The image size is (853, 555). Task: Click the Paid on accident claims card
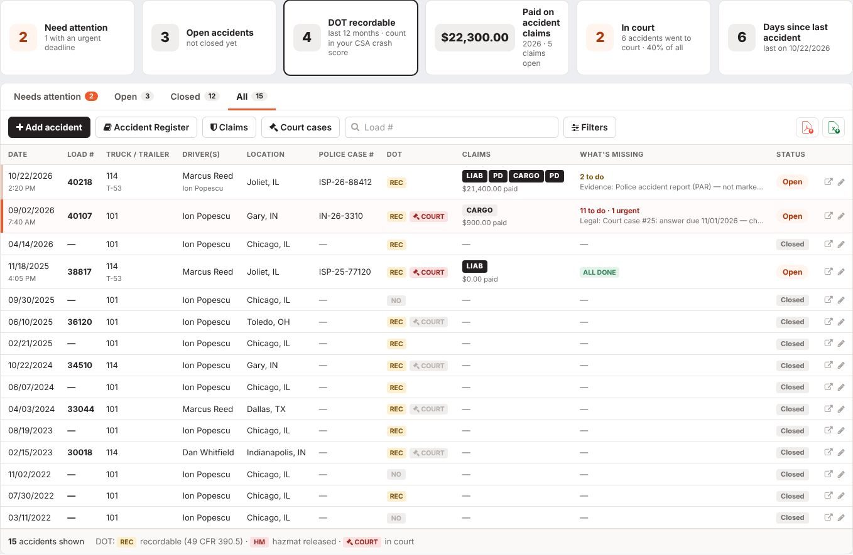point(497,38)
